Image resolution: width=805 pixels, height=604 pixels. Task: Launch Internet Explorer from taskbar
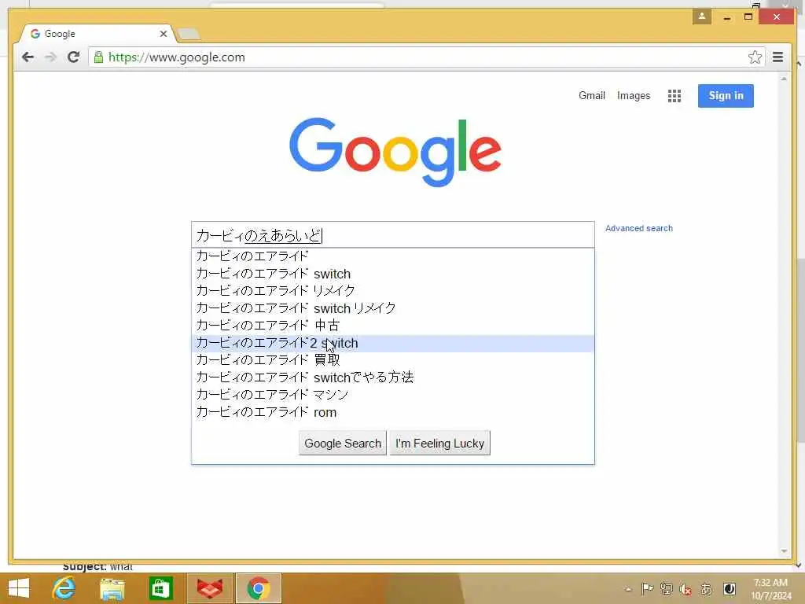[x=64, y=588]
